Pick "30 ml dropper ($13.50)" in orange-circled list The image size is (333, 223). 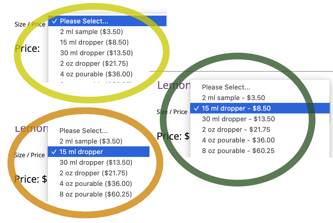(96, 163)
